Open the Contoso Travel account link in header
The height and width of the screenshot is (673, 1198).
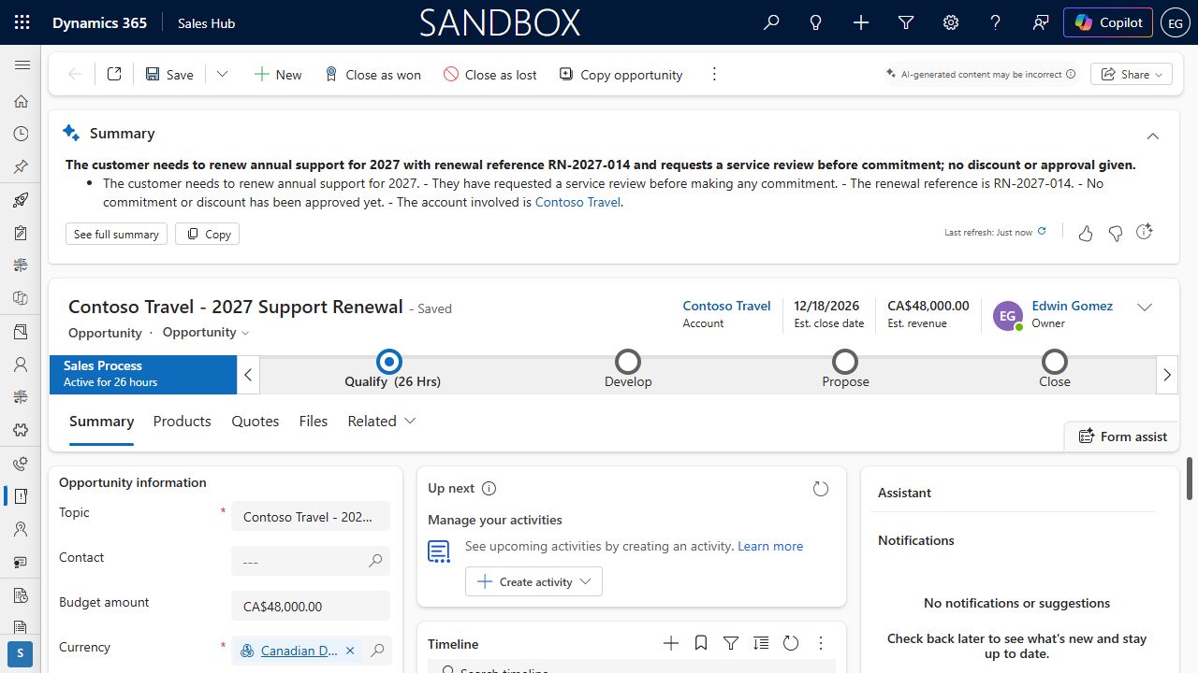tap(726, 306)
